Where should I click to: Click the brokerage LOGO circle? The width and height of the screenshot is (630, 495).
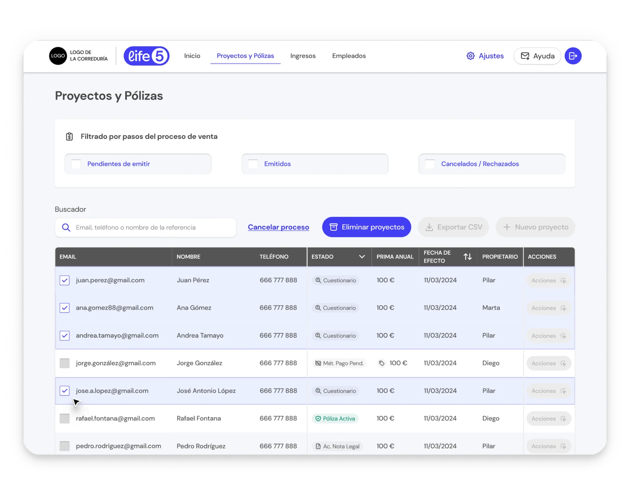pos(58,56)
